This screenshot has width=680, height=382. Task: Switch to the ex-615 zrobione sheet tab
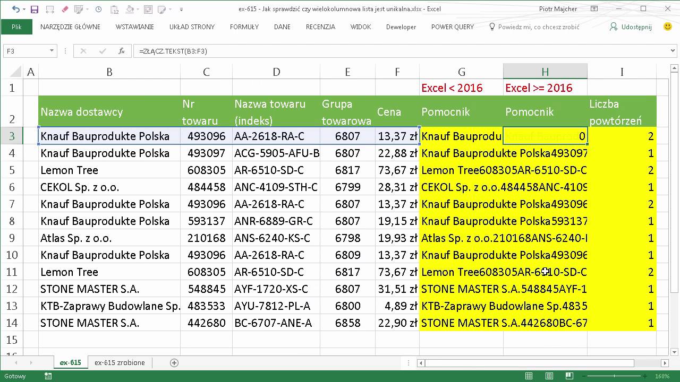click(120, 363)
